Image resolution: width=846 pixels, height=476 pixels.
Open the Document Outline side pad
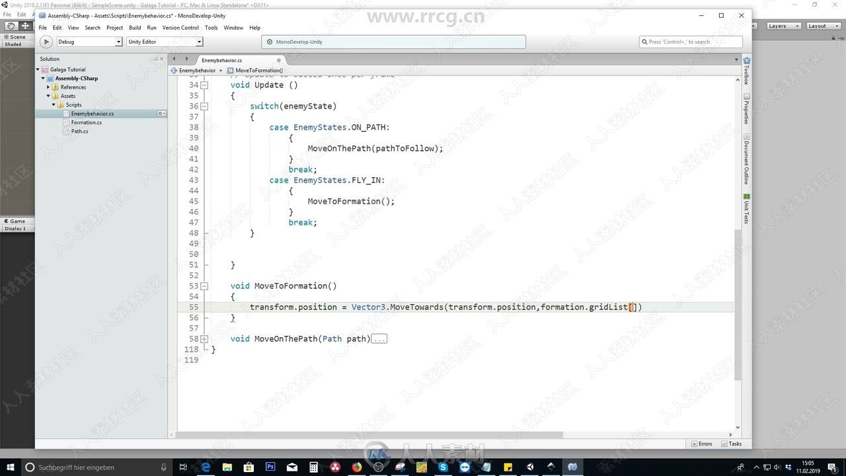pos(747,159)
